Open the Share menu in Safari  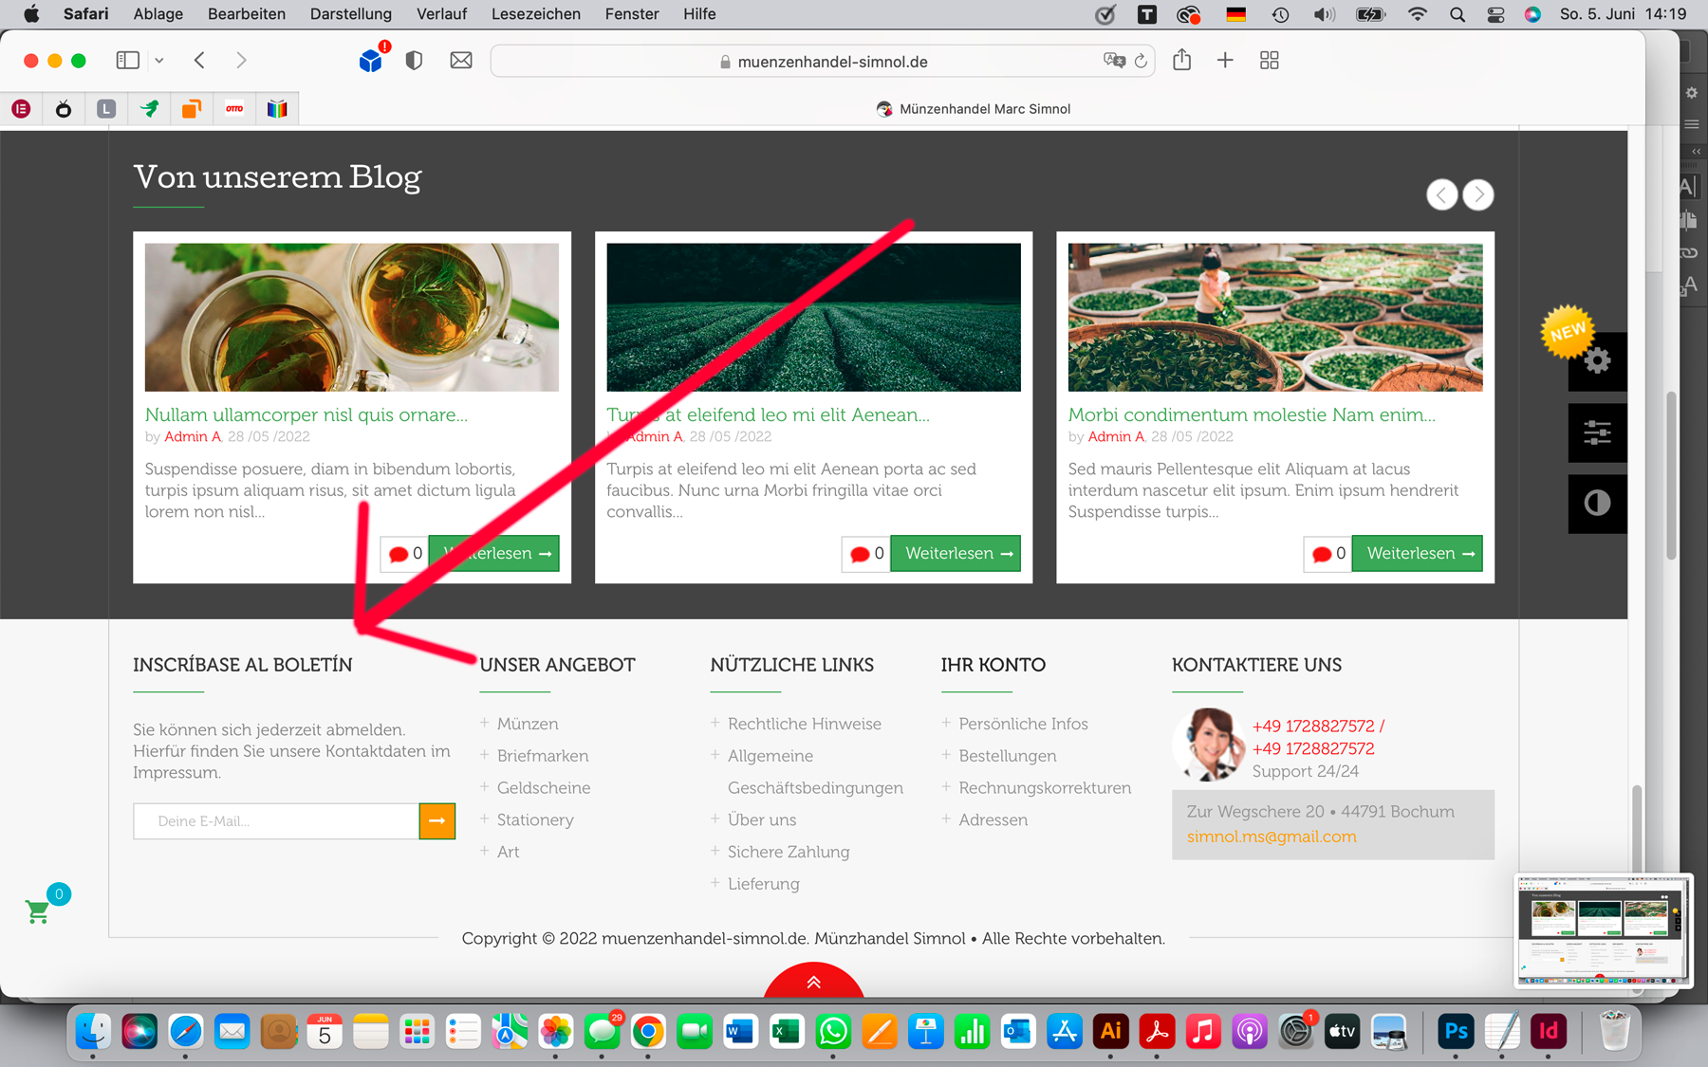click(x=1181, y=60)
